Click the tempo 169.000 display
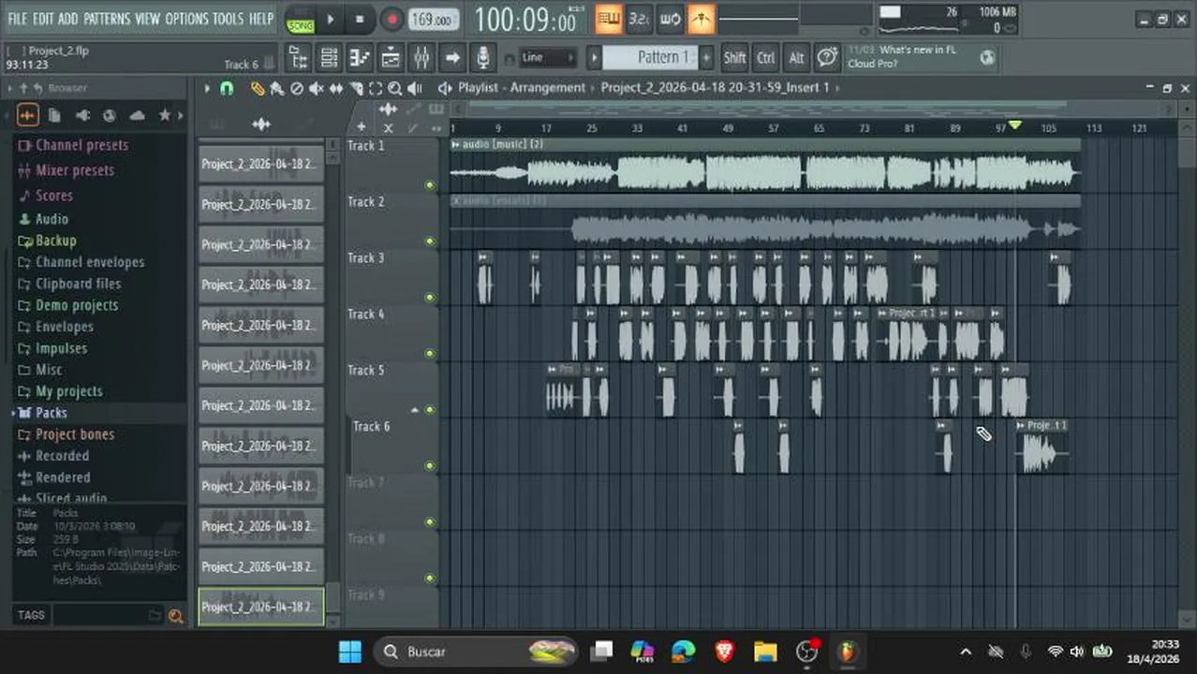This screenshot has width=1197, height=674. coord(434,20)
